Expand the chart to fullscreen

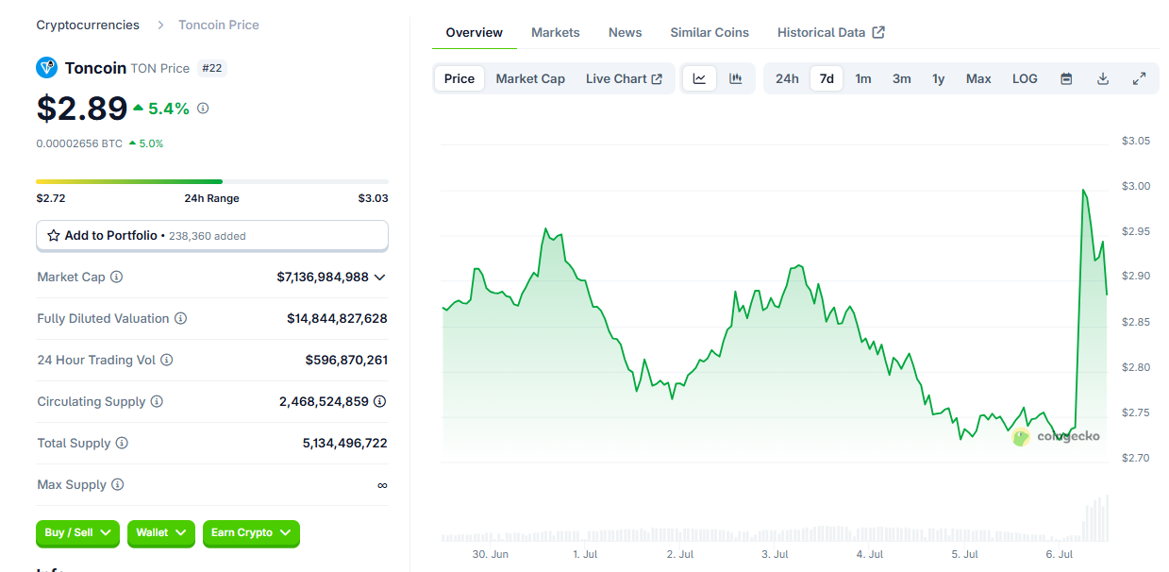coord(1139,78)
